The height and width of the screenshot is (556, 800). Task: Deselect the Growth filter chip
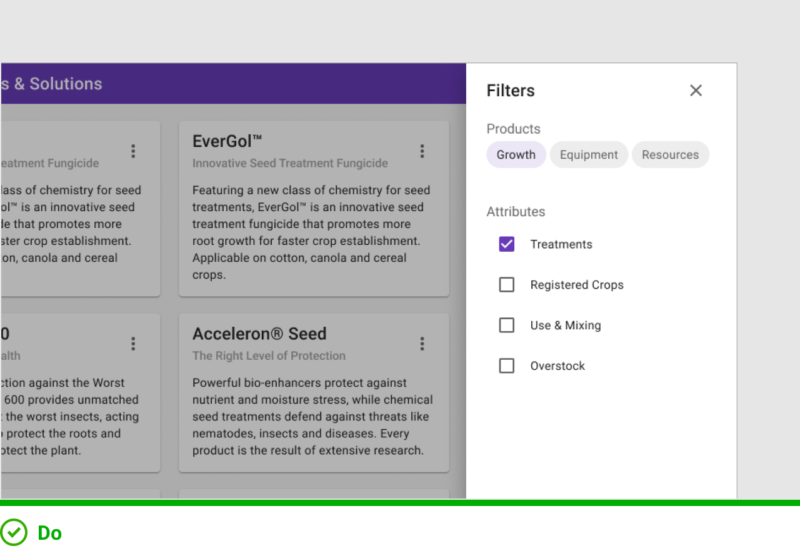point(516,155)
